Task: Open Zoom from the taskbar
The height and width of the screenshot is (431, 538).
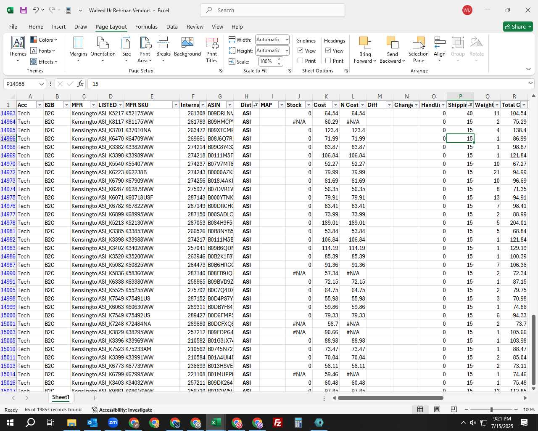Action: 113,423
